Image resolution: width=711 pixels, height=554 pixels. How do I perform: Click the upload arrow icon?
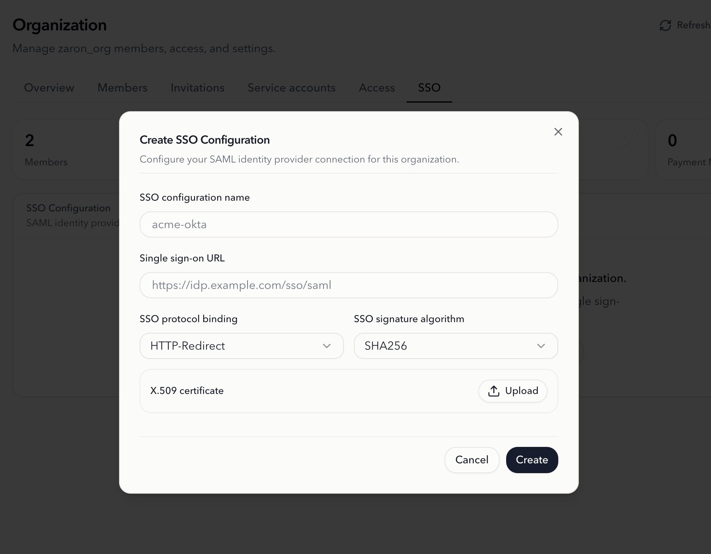tap(494, 391)
